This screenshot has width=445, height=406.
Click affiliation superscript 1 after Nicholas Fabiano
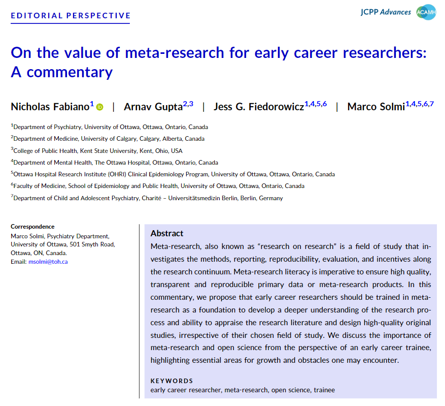[92, 104]
